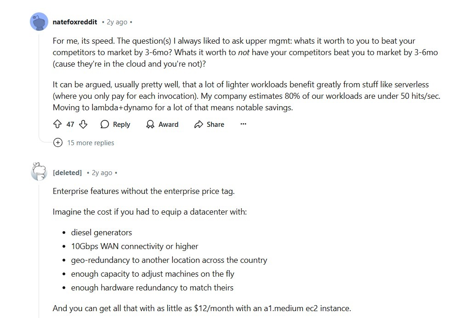Upvote natefoxreddit's comment with the up arrow
This screenshot has height=318, width=456.
(x=57, y=124)
